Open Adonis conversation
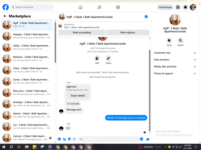The width and height of the screenshot is (201, 150). point(27,115)
